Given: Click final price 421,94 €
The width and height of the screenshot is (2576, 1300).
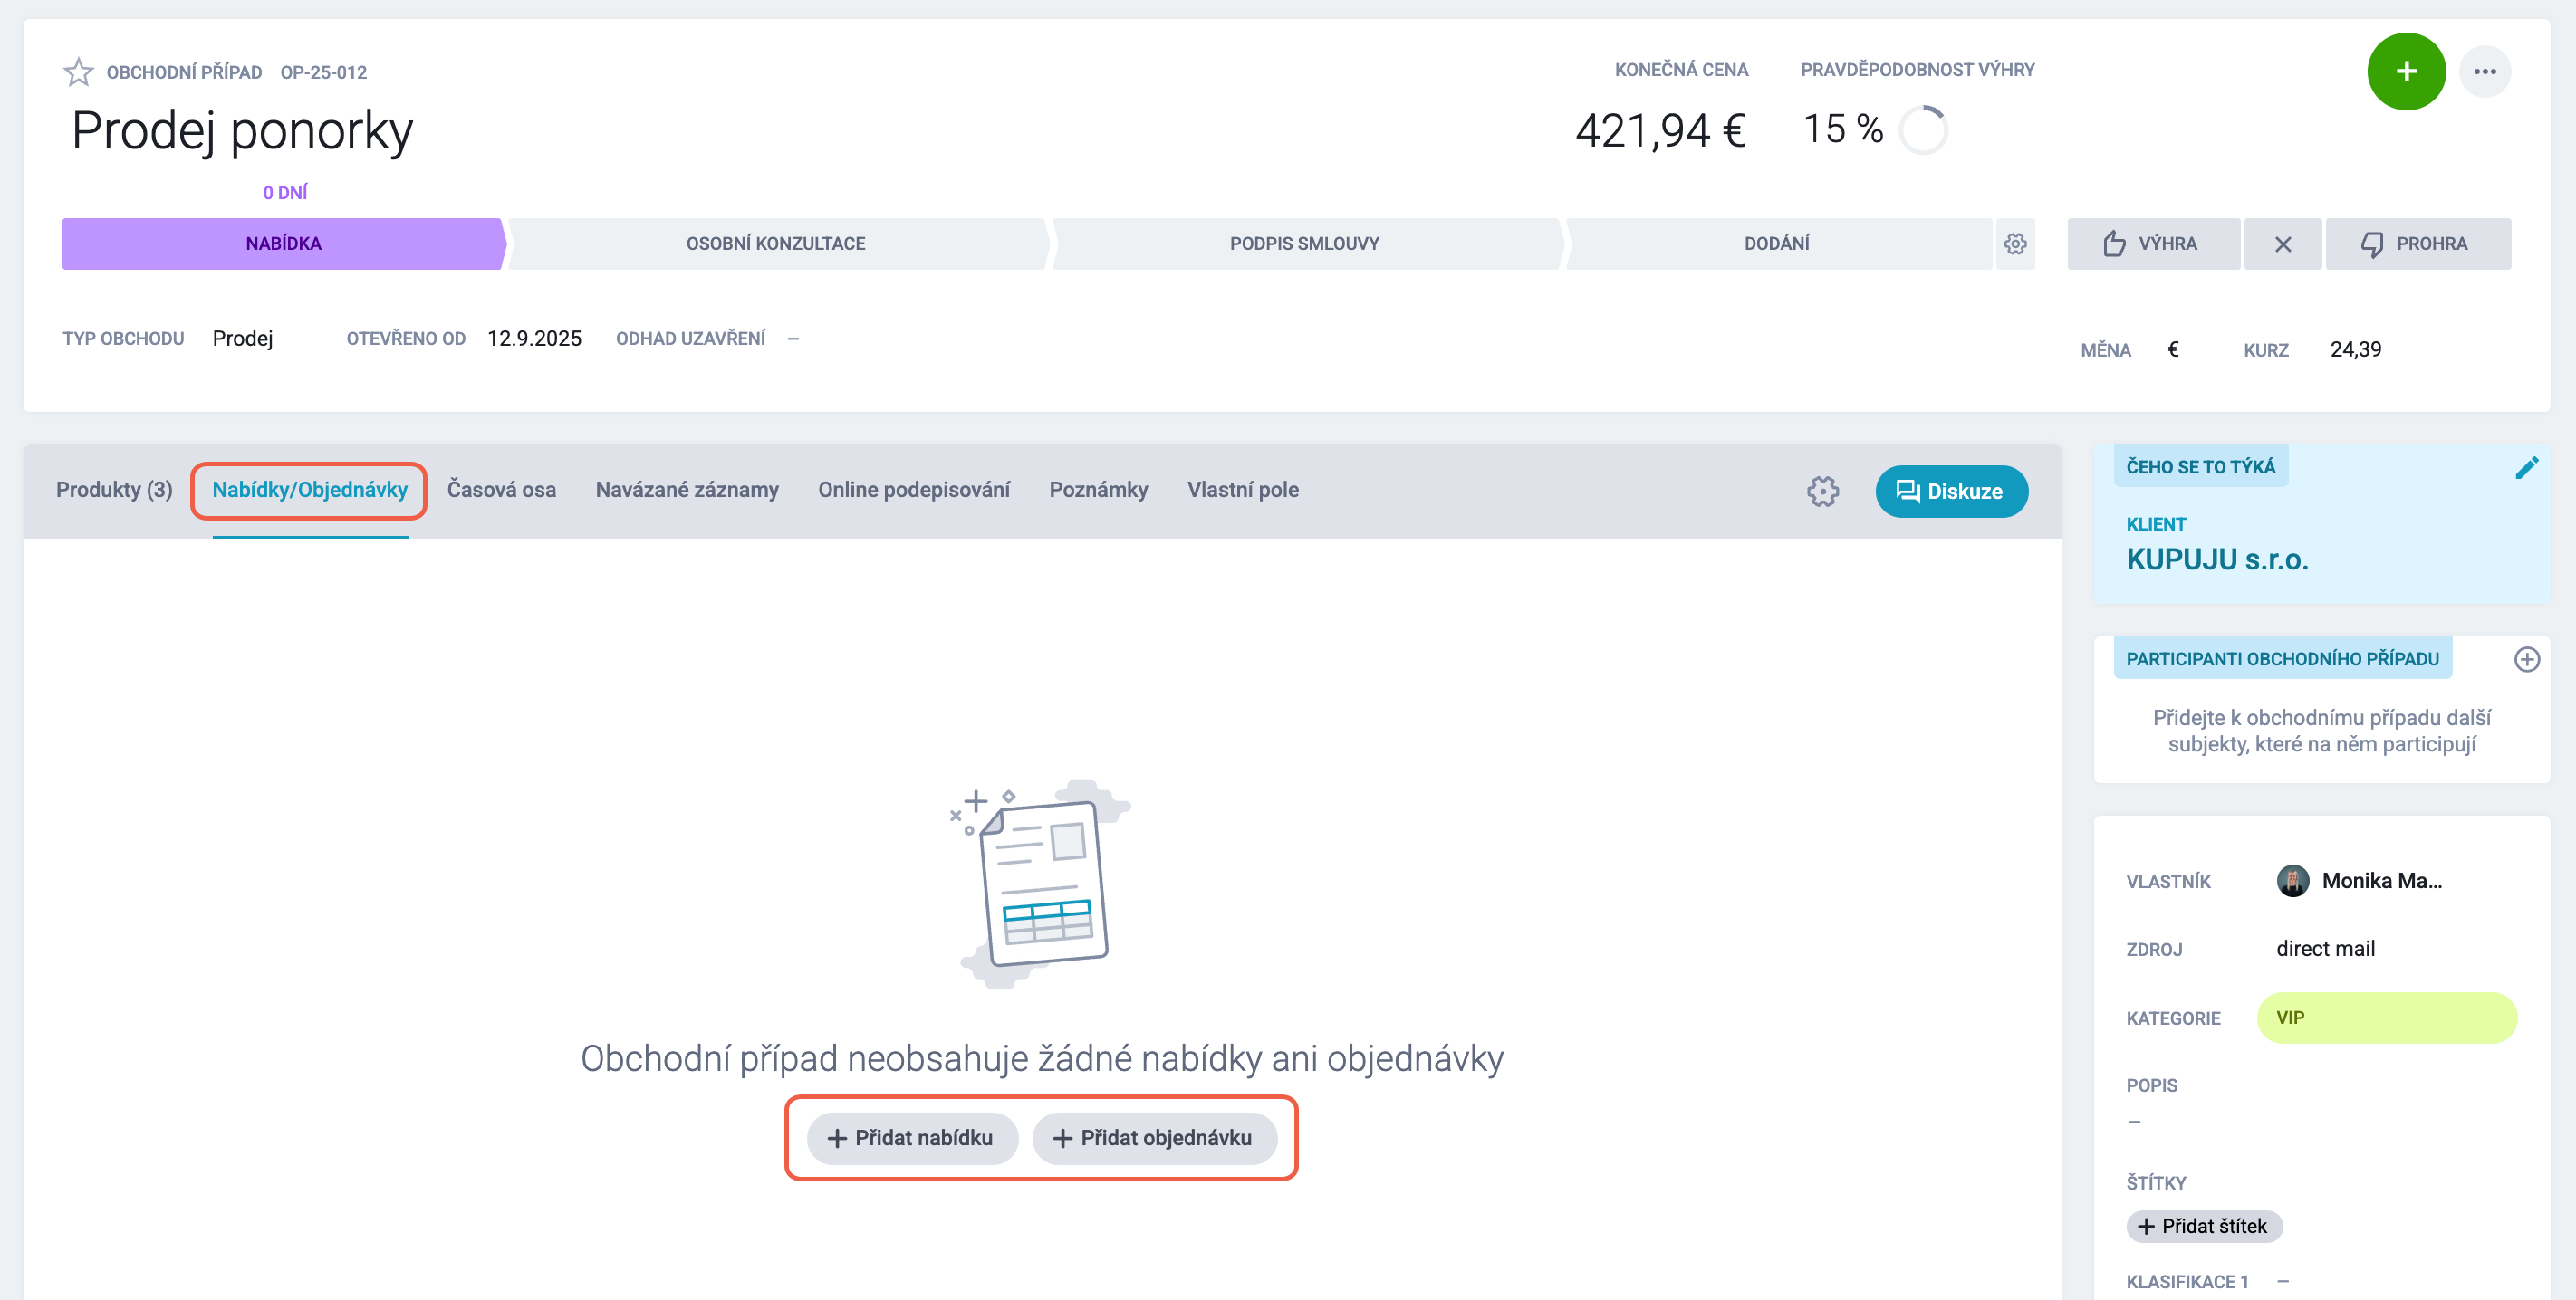Looking at the screenshot, I should [1661, 131].
